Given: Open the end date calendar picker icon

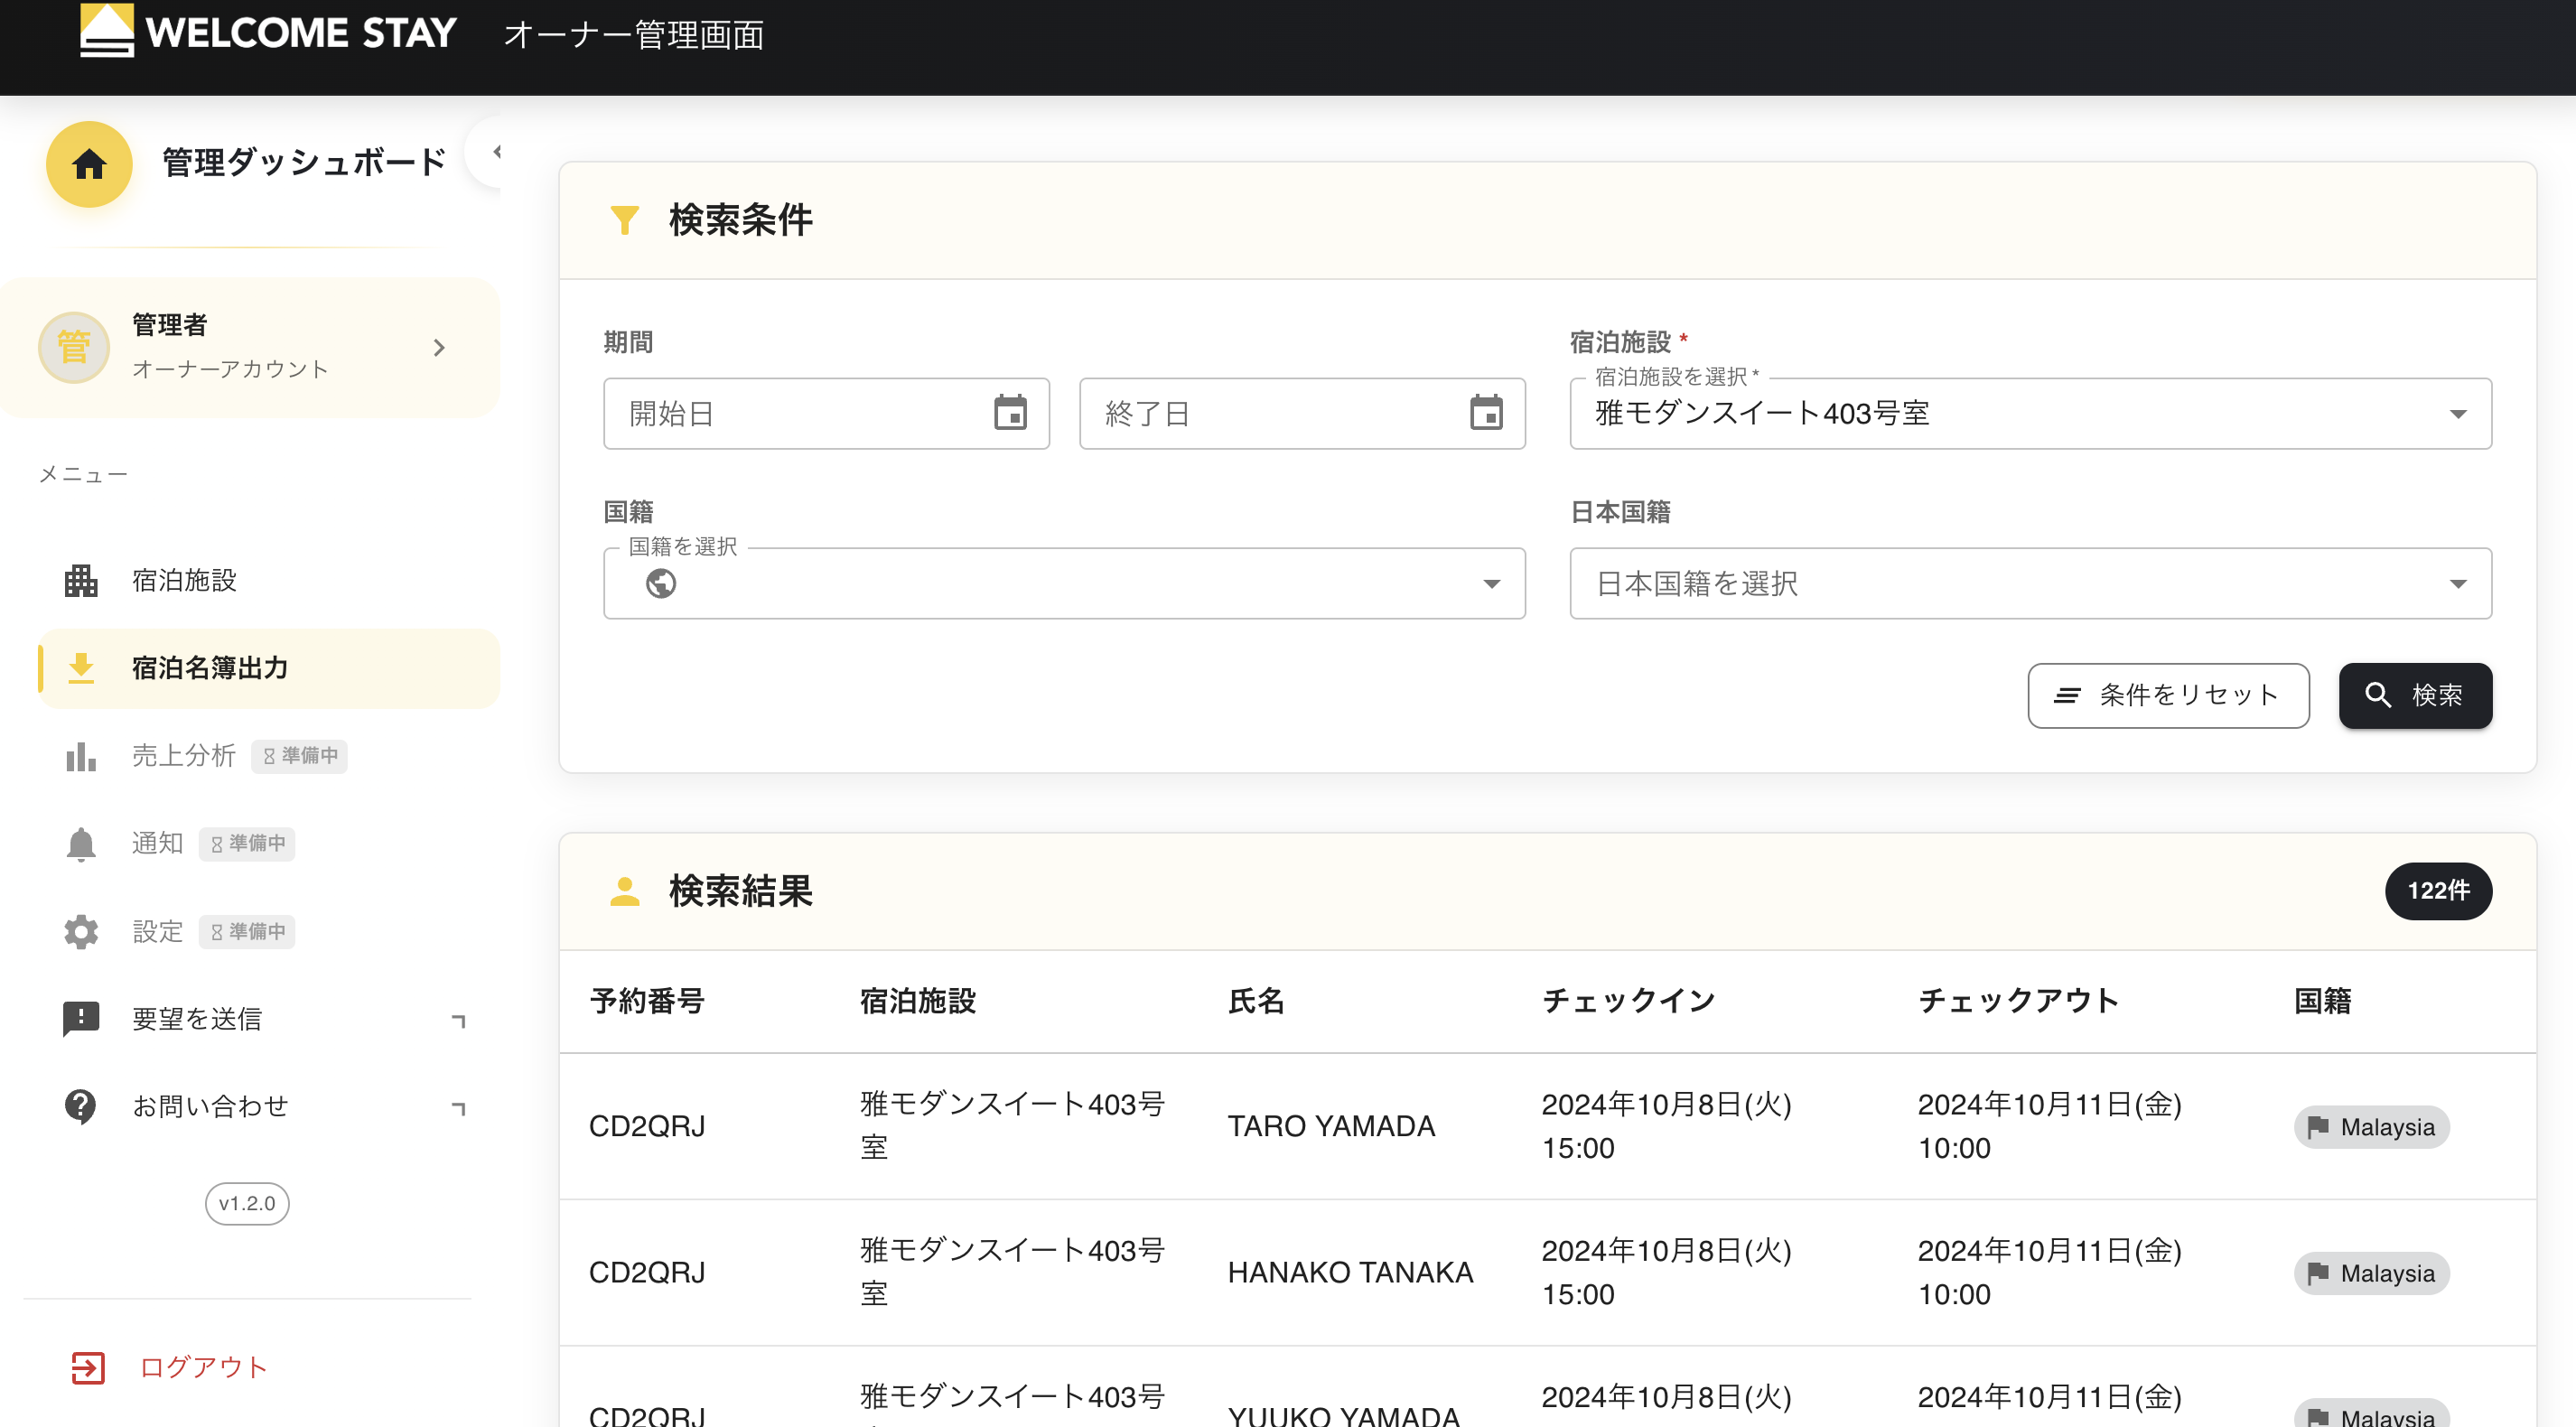Looking at the screenshot, I should click(1486, 412).
